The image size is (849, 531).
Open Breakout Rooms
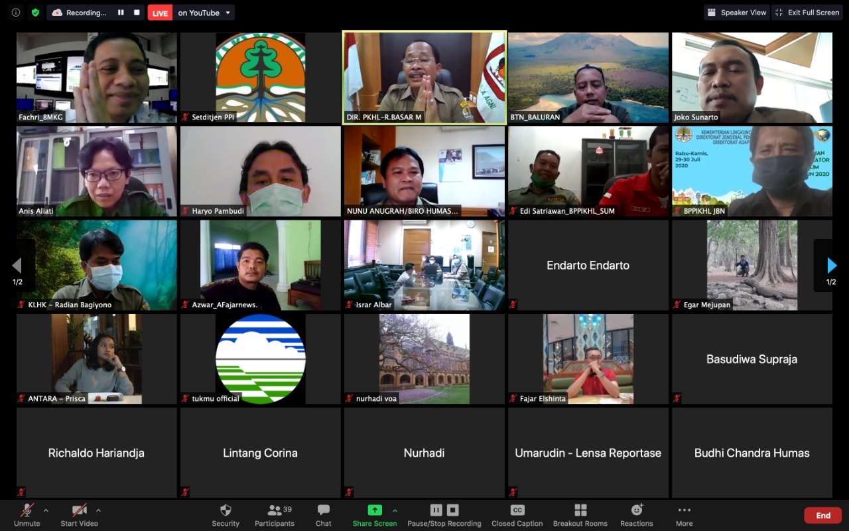point(580,514)
